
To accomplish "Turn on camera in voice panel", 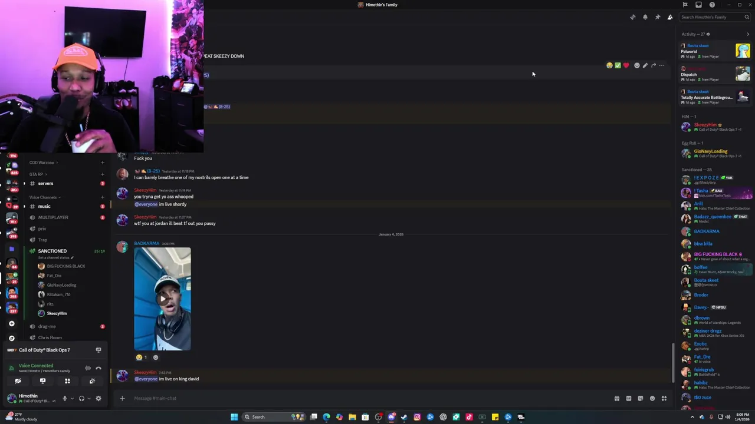I will click(18, 381).
